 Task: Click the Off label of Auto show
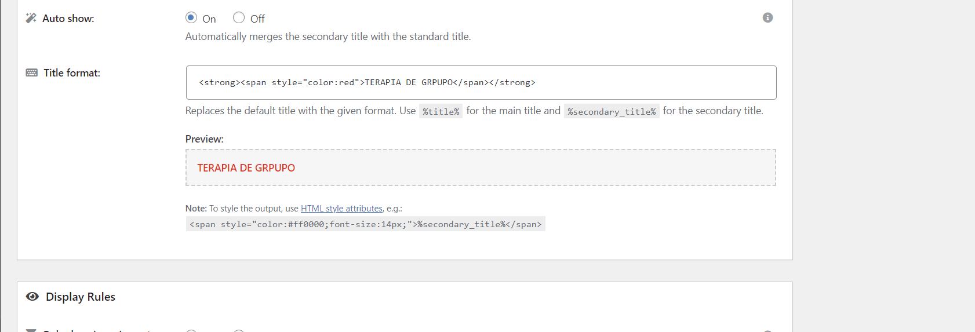point(257,19)
